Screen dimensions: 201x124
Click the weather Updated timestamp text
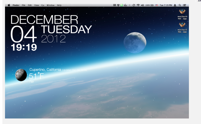coord(74,70)
